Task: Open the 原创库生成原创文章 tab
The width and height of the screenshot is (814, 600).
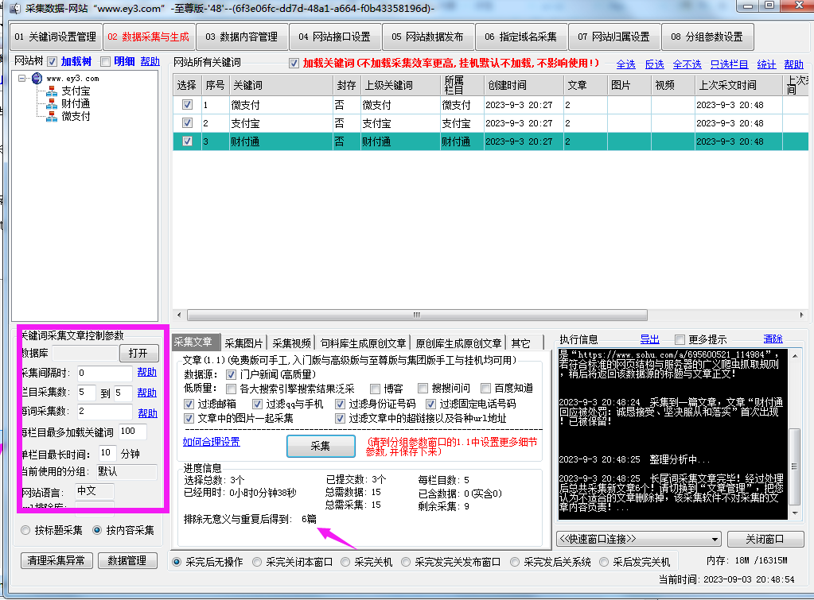Action: point(458,343)
